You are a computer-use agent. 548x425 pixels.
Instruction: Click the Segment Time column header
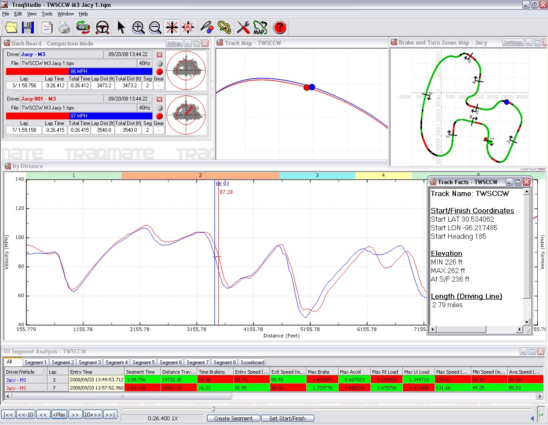point(143,372)
